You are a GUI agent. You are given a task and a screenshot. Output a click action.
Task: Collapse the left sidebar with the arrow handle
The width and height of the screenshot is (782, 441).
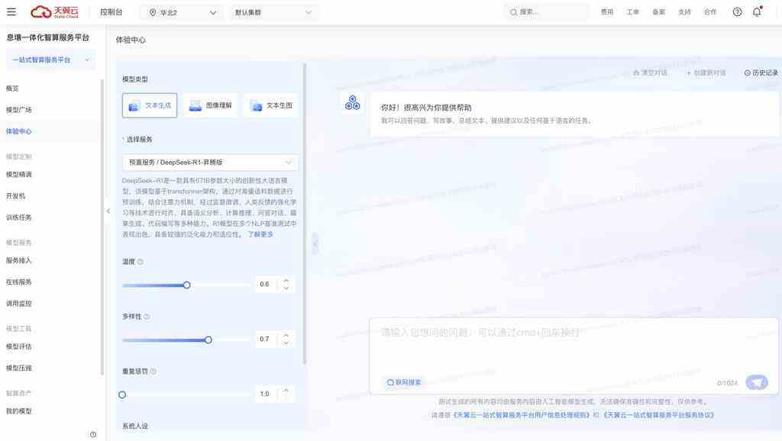point(108,211)
